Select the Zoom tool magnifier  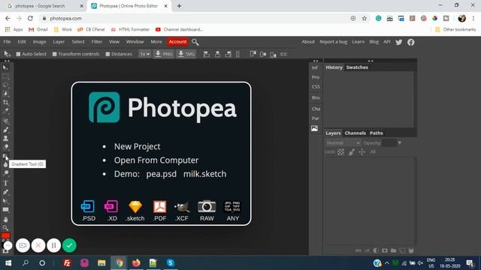coord(5,228)
